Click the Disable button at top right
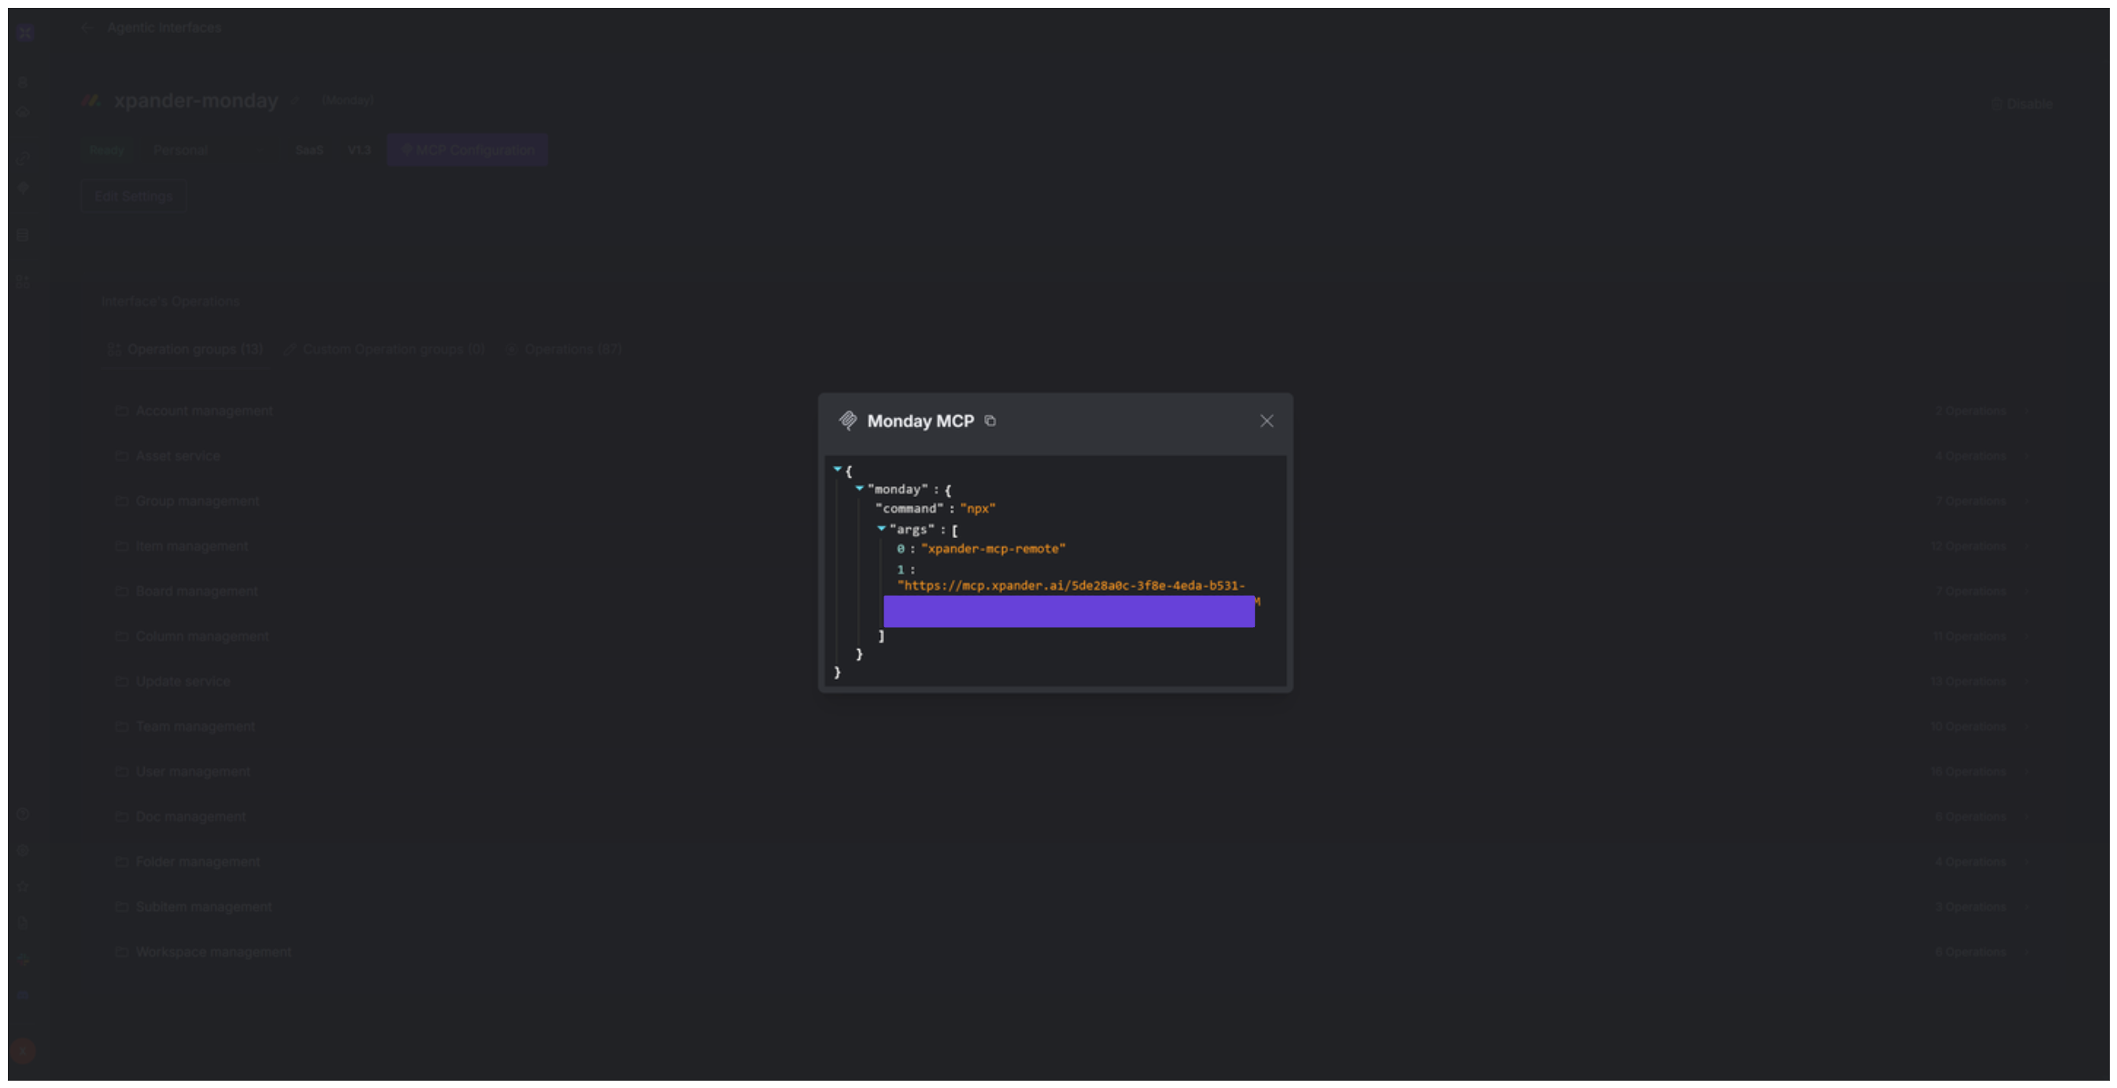Screen dimensions: 2117x1088 pos(2022,105)
